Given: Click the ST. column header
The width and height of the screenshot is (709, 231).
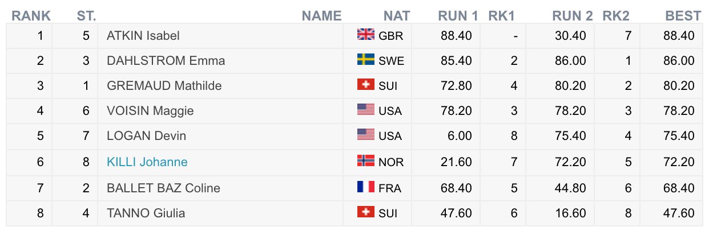Looking at the screenshot, I should (x=86, y=16).
